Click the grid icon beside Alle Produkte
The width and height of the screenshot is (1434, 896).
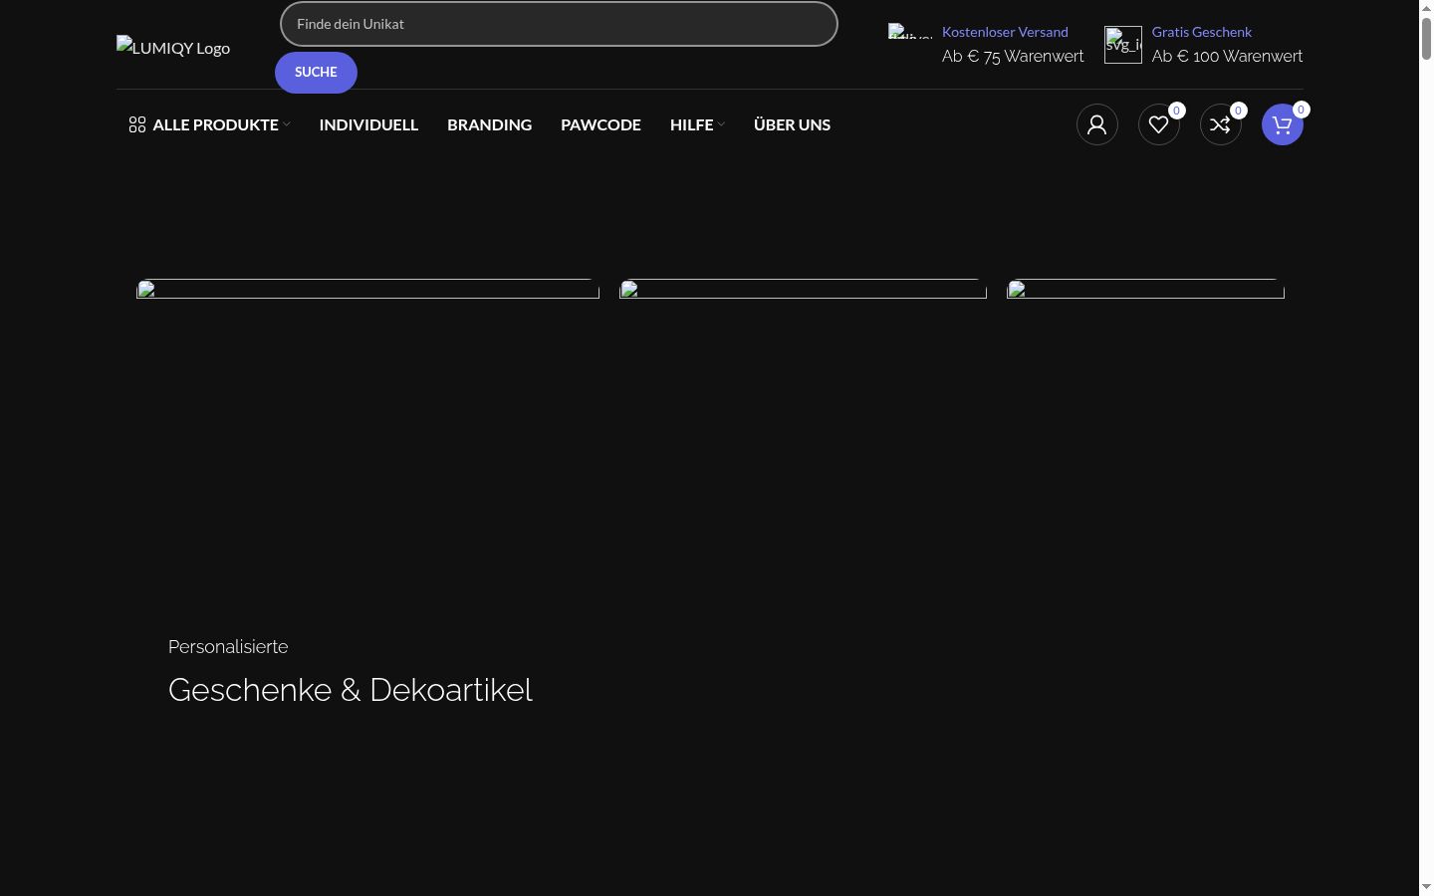pyautogui.click(x=137, y=124)
